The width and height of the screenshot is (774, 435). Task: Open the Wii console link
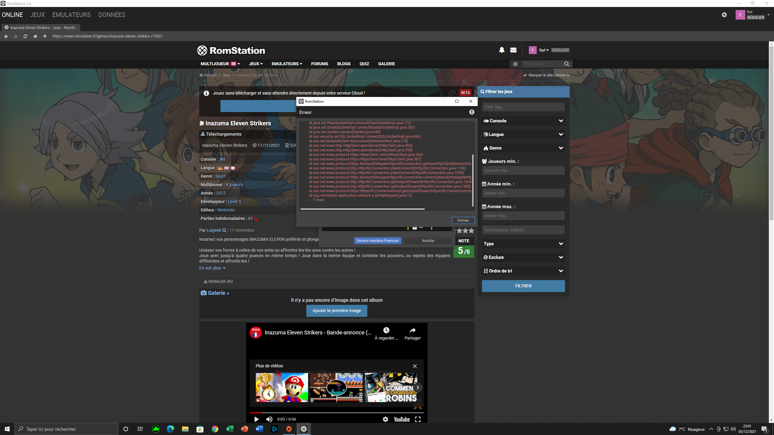[x=222, y=159]
